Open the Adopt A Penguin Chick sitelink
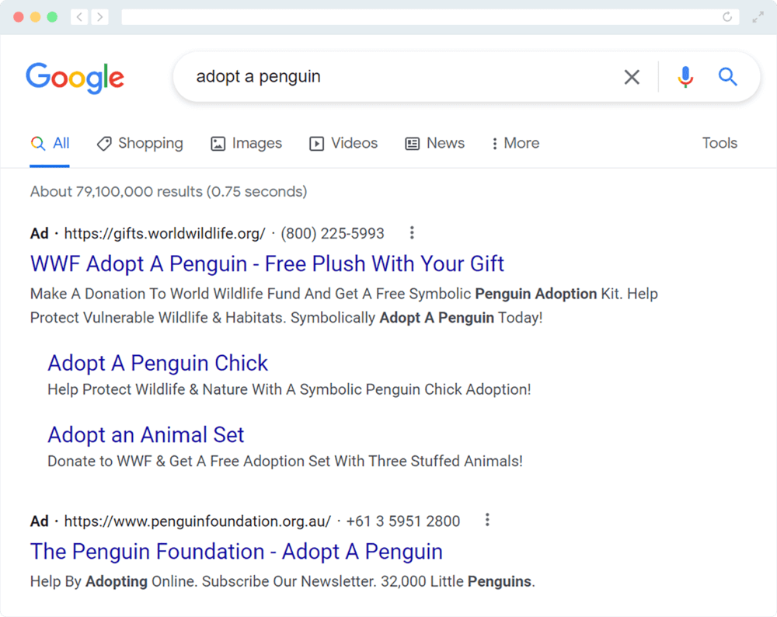Viewport: 777px width, 617px height. tap(158, 363)
